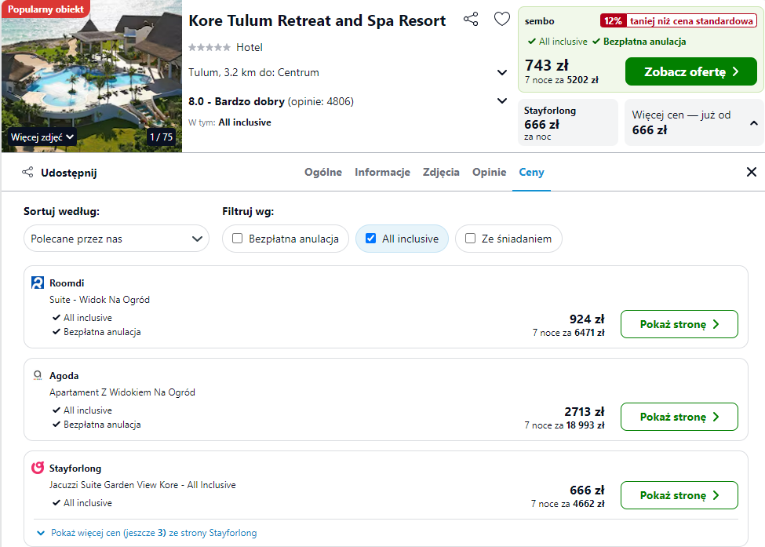Click Apartament Z Widokiem Na Ogród text
The height and width of the screenshot is (547, 765).
pyautogui.click(x=122, y=392)
